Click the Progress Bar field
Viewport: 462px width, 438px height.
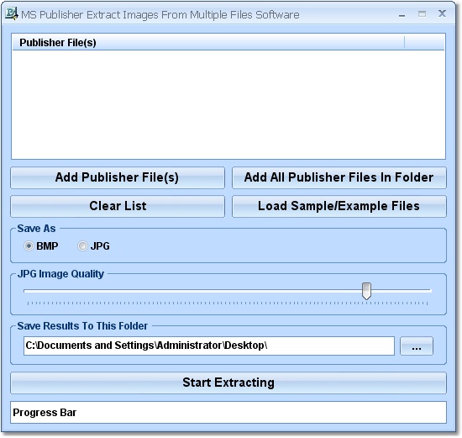pyautogui.click(x=228, y=412)
